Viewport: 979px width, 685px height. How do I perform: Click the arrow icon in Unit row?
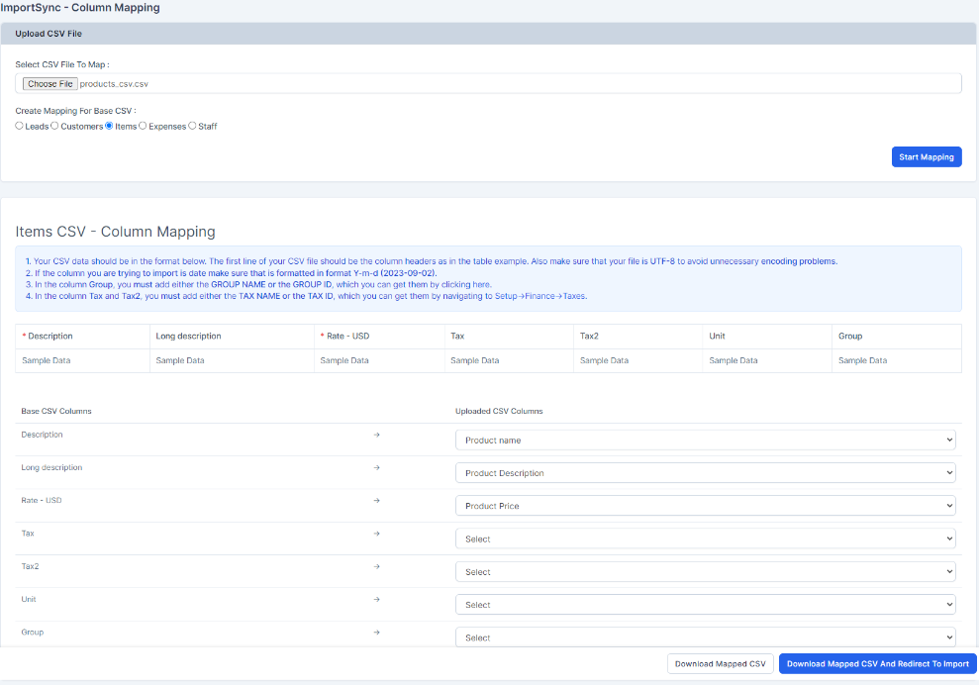376,599
